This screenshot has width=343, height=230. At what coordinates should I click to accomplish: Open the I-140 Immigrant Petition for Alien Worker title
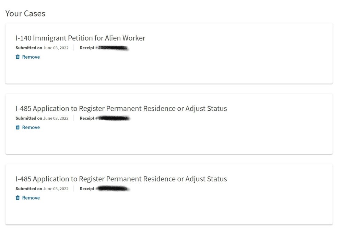click(80, 38)
